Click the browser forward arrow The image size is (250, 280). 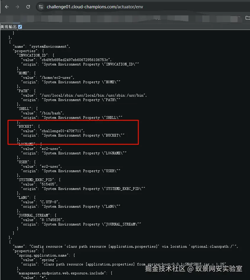coord(17,7)
